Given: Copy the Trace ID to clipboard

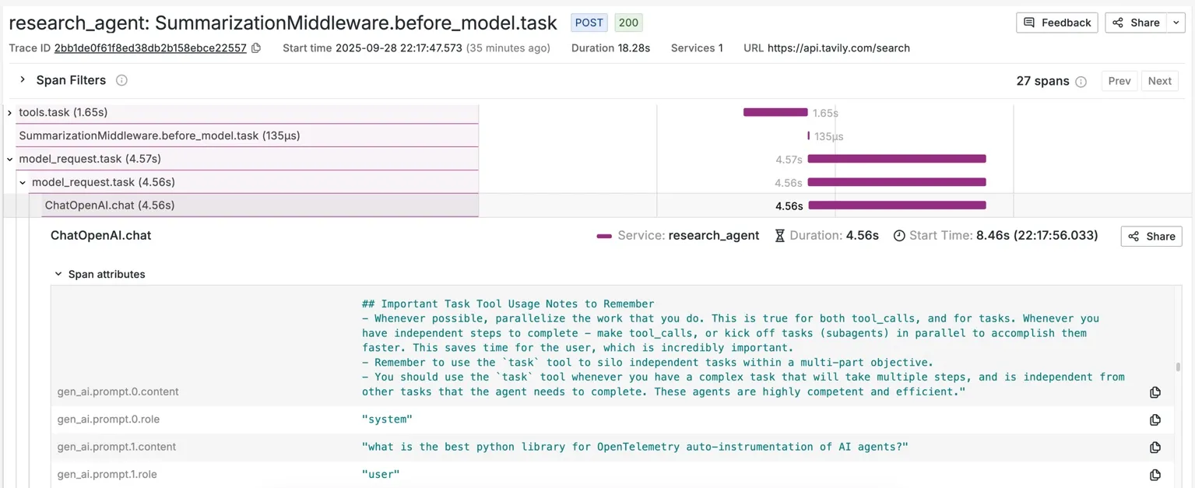Looking at the screenshot, I should coord(256,48).
